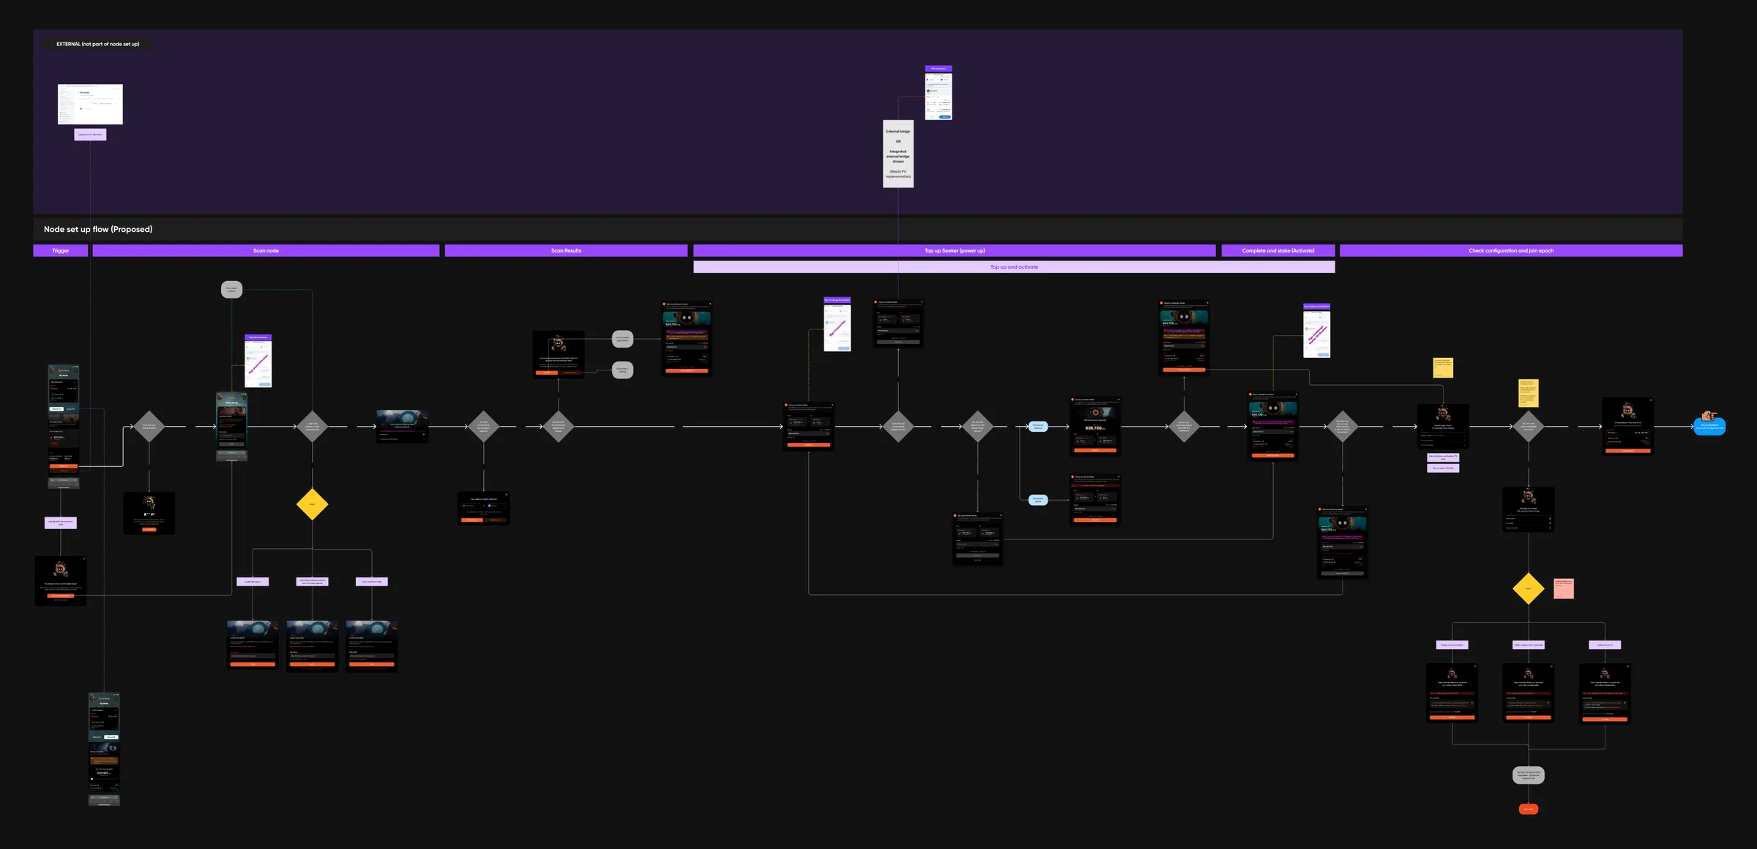Select the congratulations screen before the blue end node
1757x849 pixels.
click(1627, 426)
